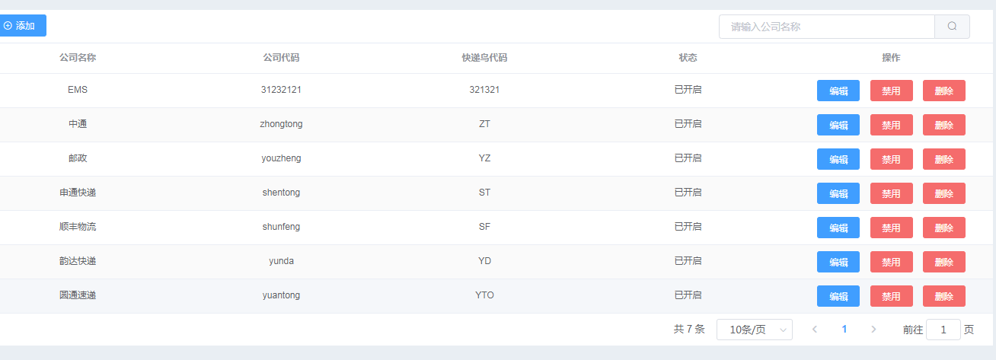Focus the company name search field
This screenshot has height=360, width=996.
click(827, 27)
